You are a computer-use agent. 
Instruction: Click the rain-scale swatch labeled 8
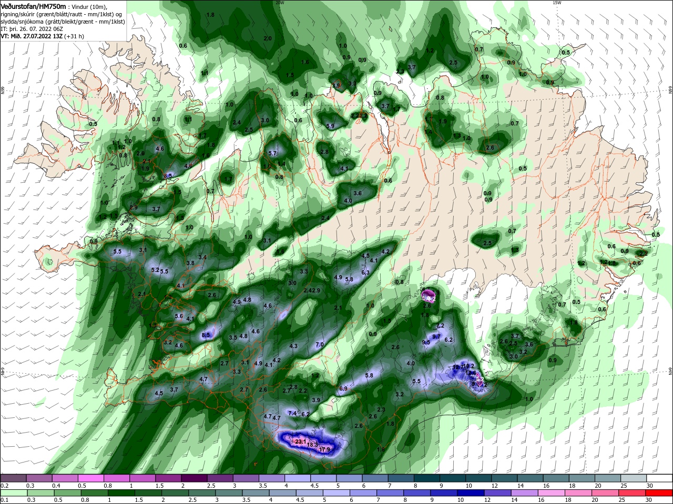tap(416, 493)
